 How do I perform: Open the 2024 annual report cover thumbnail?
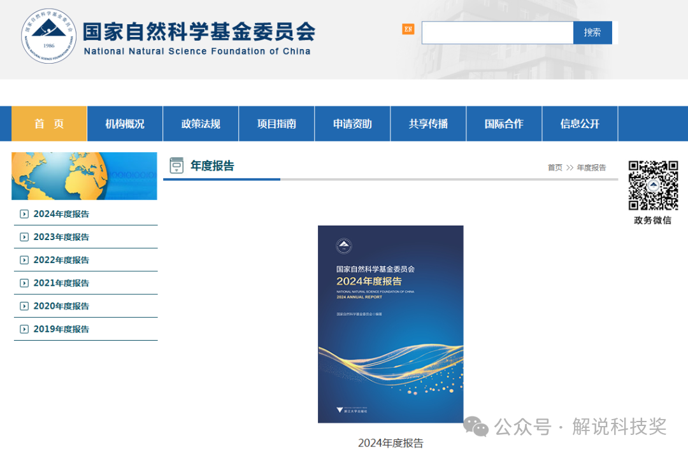click(x=391, y=323)
